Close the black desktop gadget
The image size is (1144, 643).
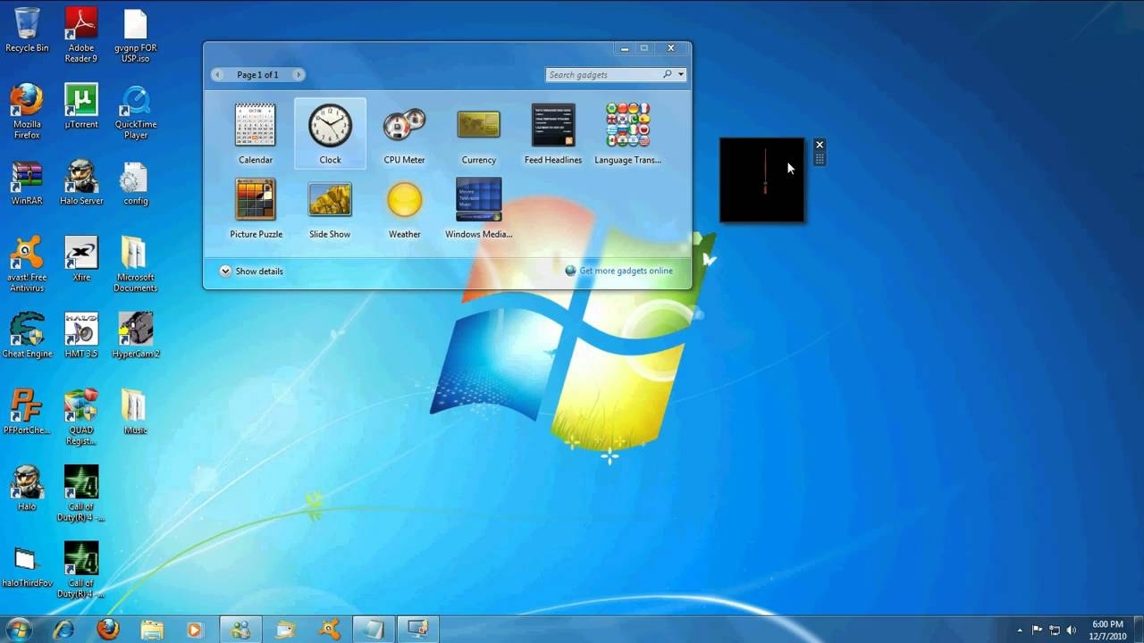(x=819, y=145)
